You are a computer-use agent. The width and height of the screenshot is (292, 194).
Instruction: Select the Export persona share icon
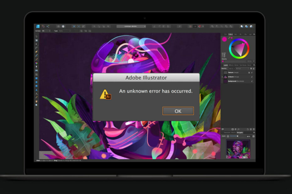click(48, 26)
